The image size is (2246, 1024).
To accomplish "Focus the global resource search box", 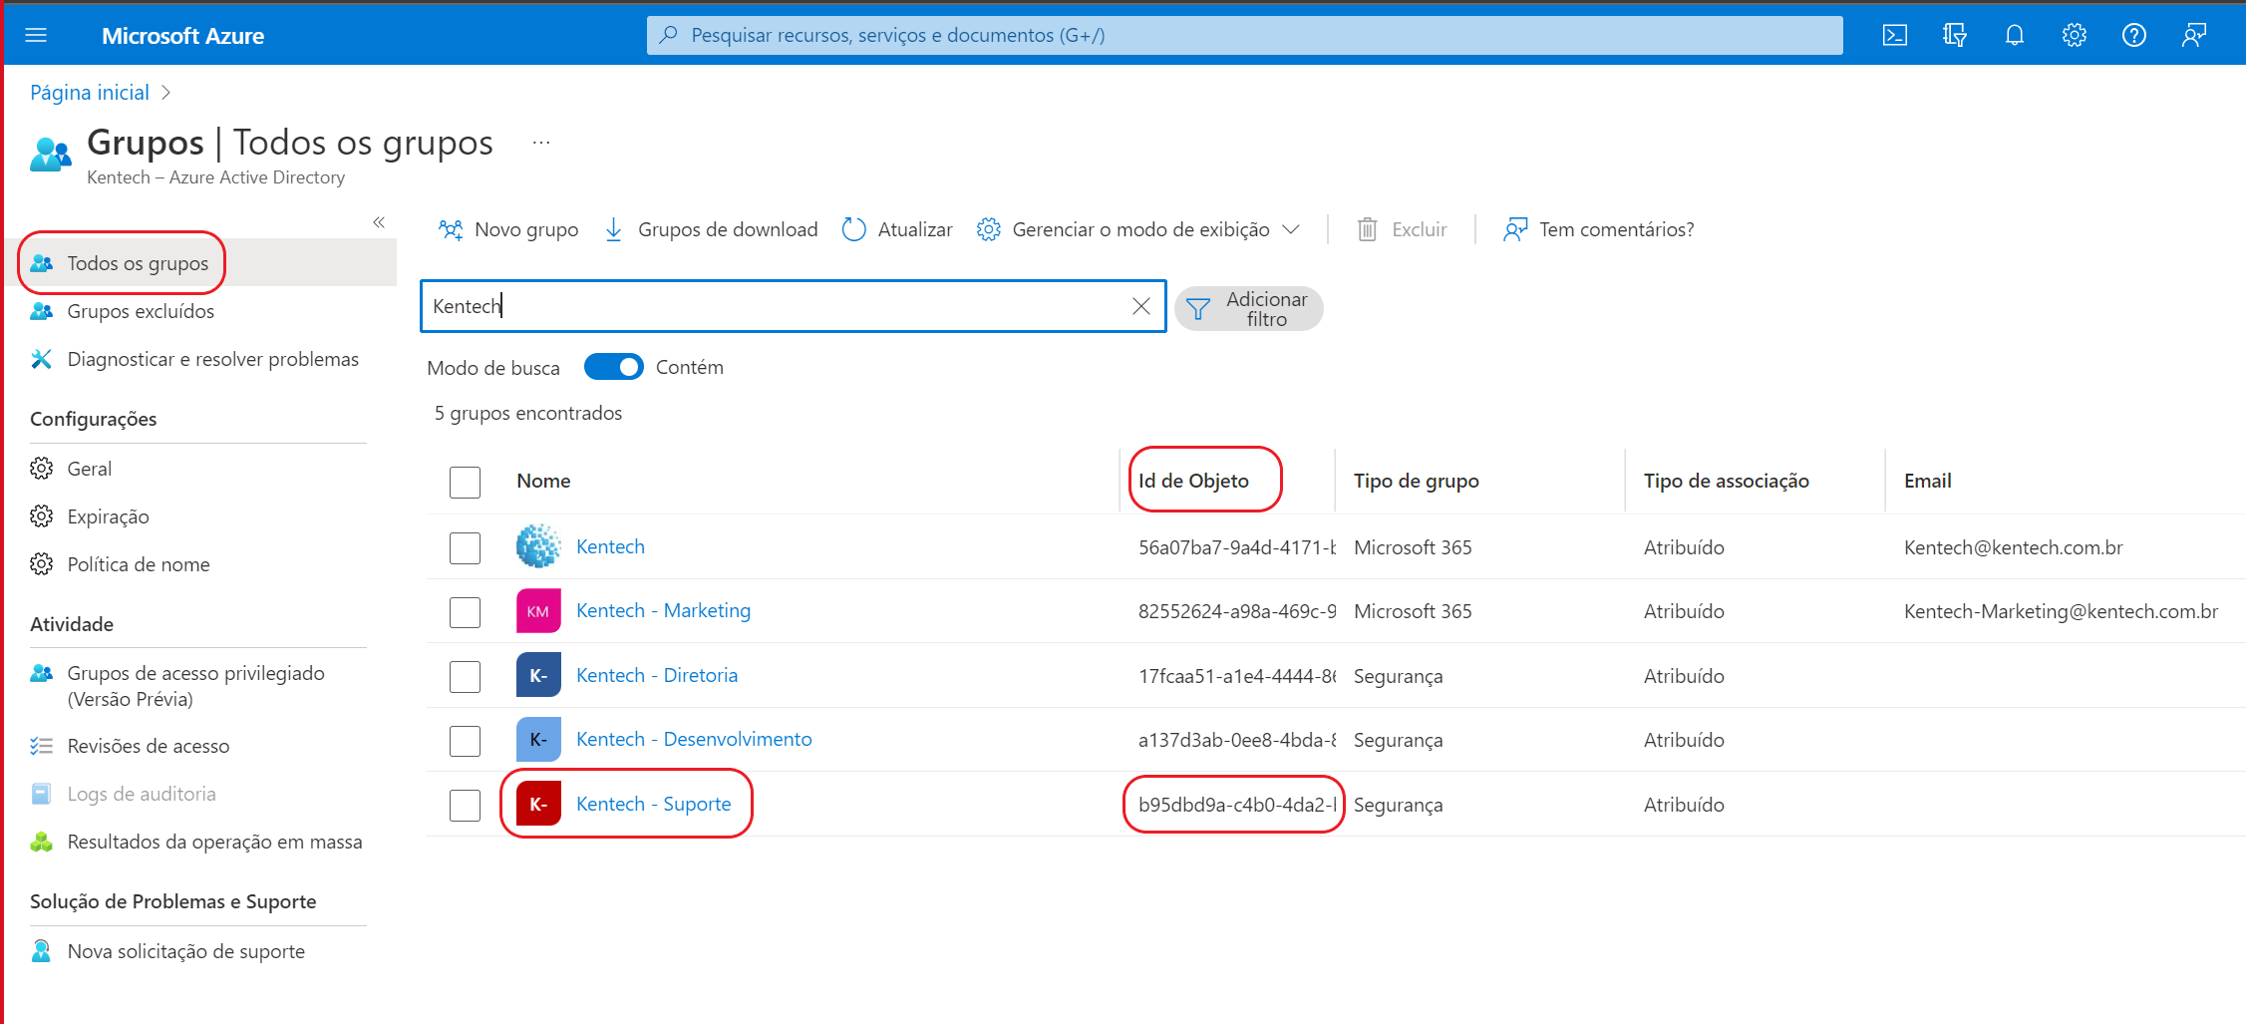I will coord(1244,35).
